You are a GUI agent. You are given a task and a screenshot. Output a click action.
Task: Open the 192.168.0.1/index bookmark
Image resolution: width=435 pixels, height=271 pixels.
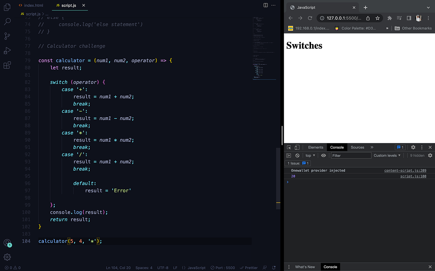(308, 28)
